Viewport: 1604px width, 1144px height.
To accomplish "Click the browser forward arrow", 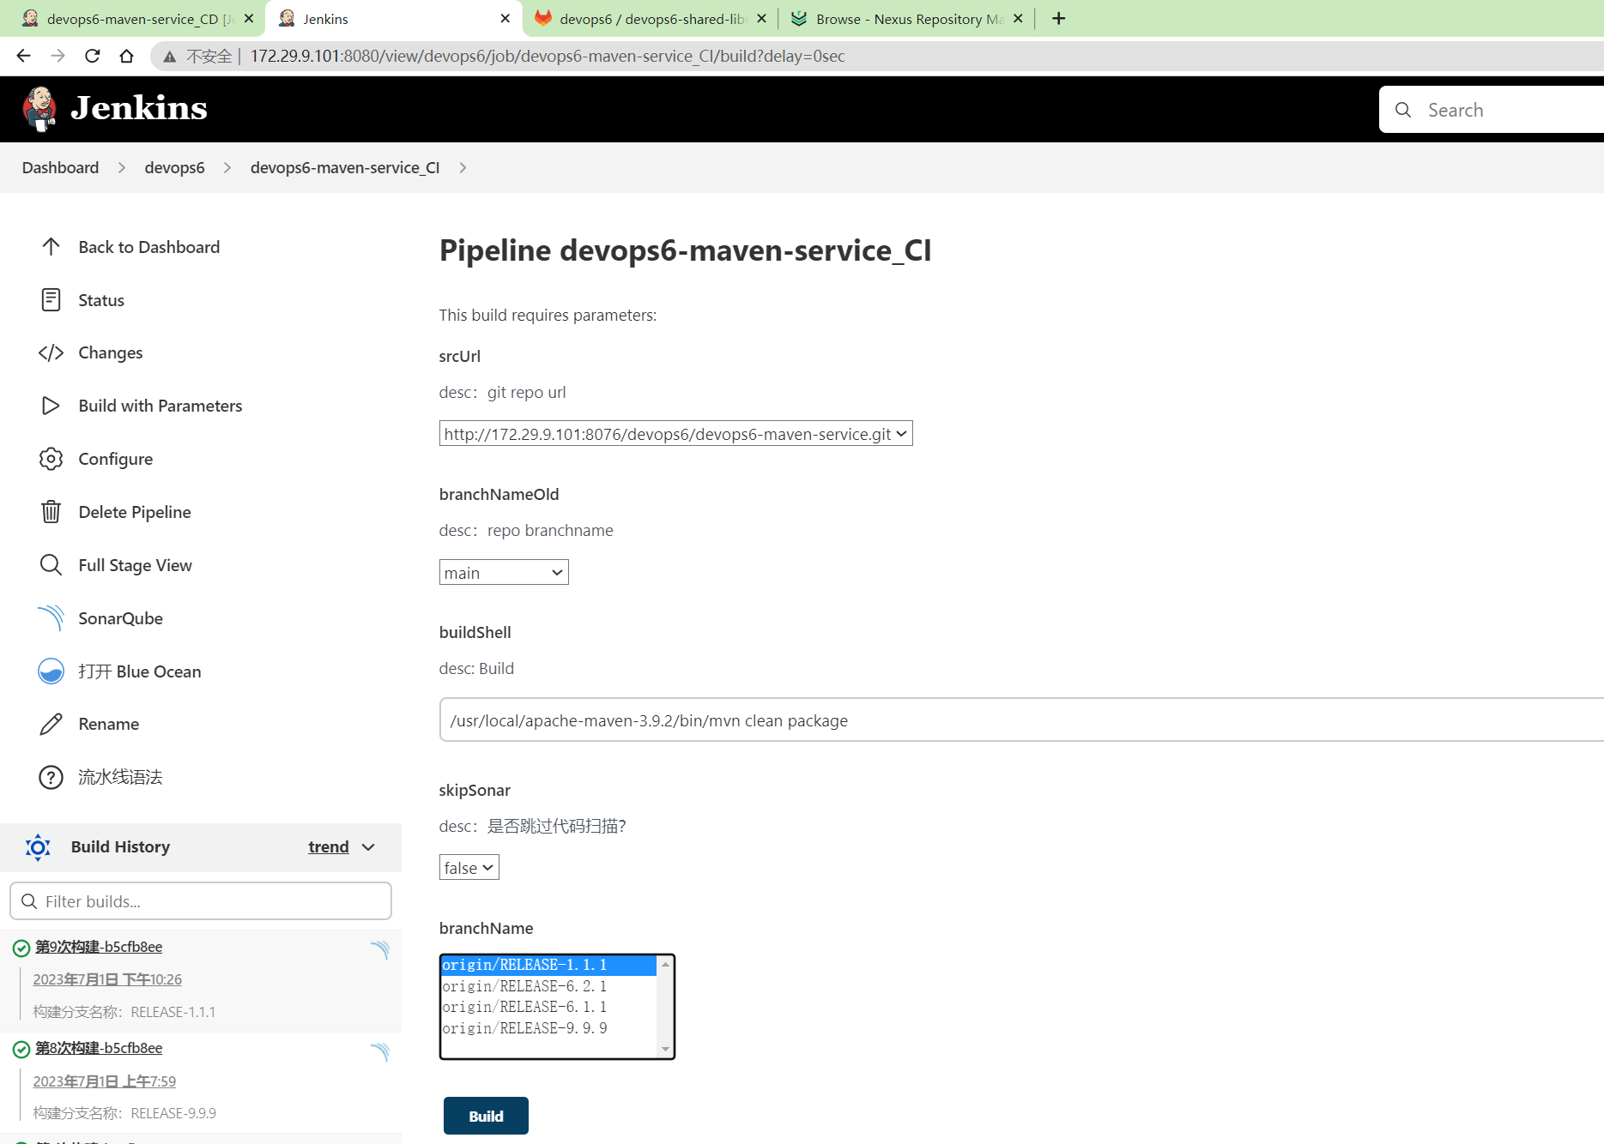I will (58, 56).
